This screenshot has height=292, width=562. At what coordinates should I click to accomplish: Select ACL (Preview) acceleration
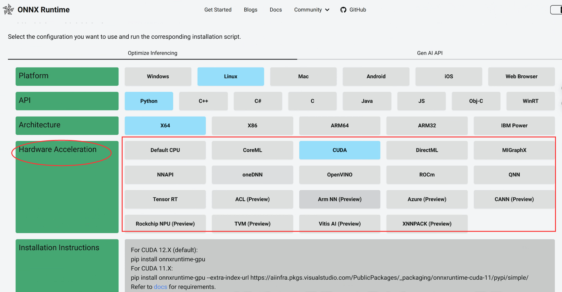tap(253, 199)
